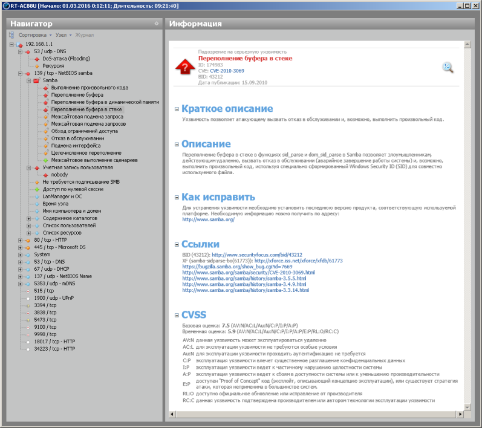Viewport: 482px width, 428px height.
Task: Click the red icon beside DoS-атака (Flooding)
Action: [x=37, y=59]
